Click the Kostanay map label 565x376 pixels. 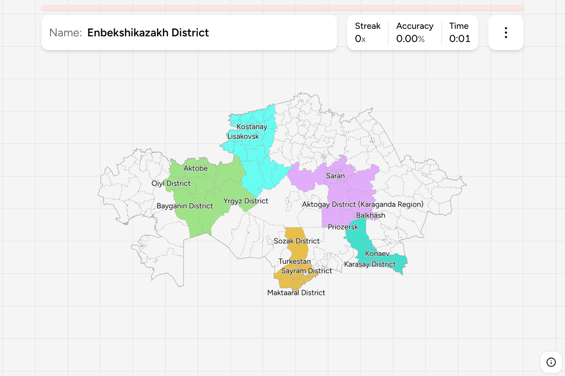[252, 127]
